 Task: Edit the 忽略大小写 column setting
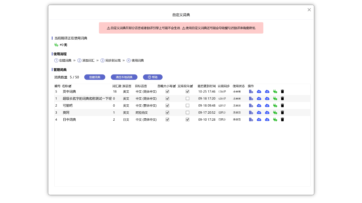pos(174,86)
